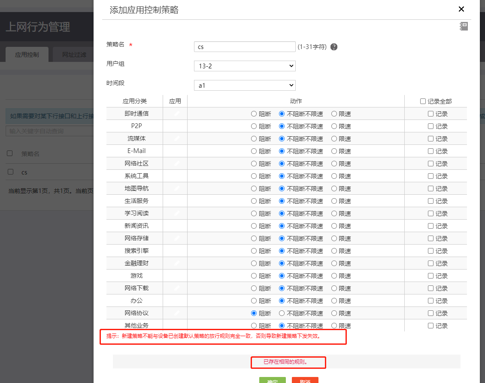Click the pencil edit icon in 网络社区 row
This screenshot has width=485, height=383.
click(x=176, y=163)
